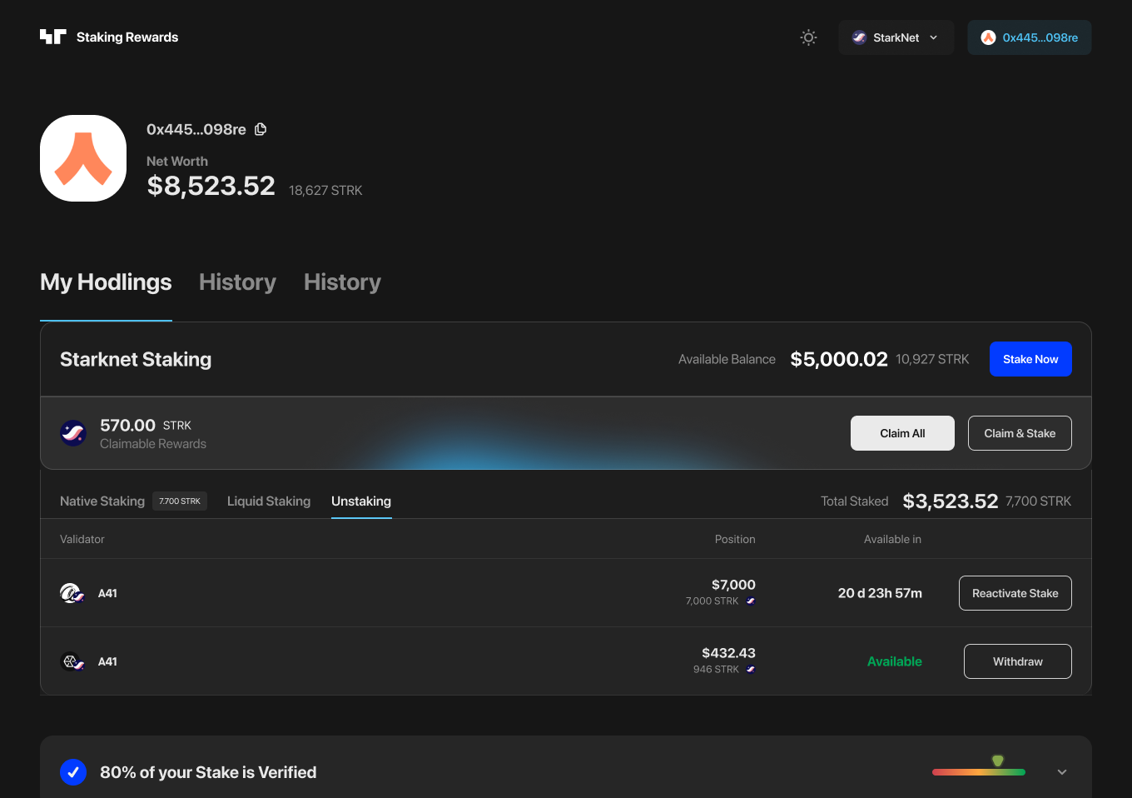Click the large orange profile avatar
The image size is (1132, 798).
[x=83, y=158]
